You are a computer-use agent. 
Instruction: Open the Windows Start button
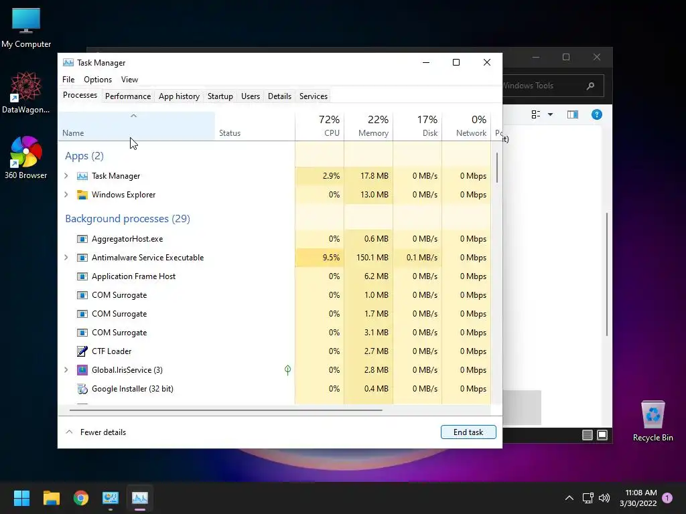[x=21, y=497]
